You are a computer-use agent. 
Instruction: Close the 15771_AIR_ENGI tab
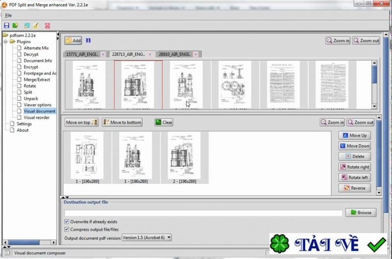pos(103,54)
